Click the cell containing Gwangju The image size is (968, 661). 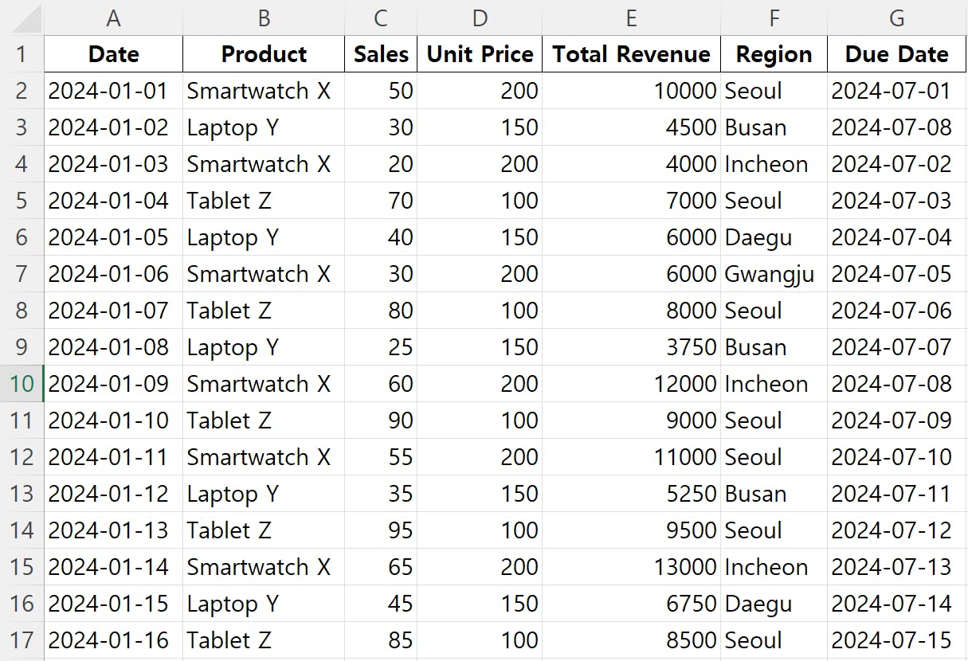[770, 274]
